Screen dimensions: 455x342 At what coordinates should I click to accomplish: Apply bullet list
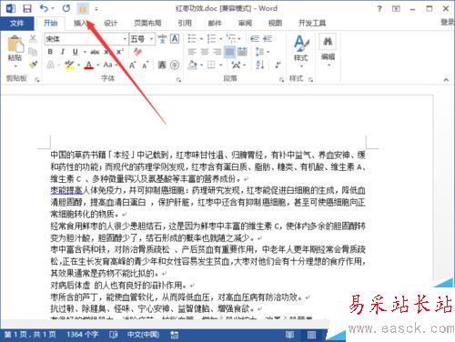click(x=191, y=39)
